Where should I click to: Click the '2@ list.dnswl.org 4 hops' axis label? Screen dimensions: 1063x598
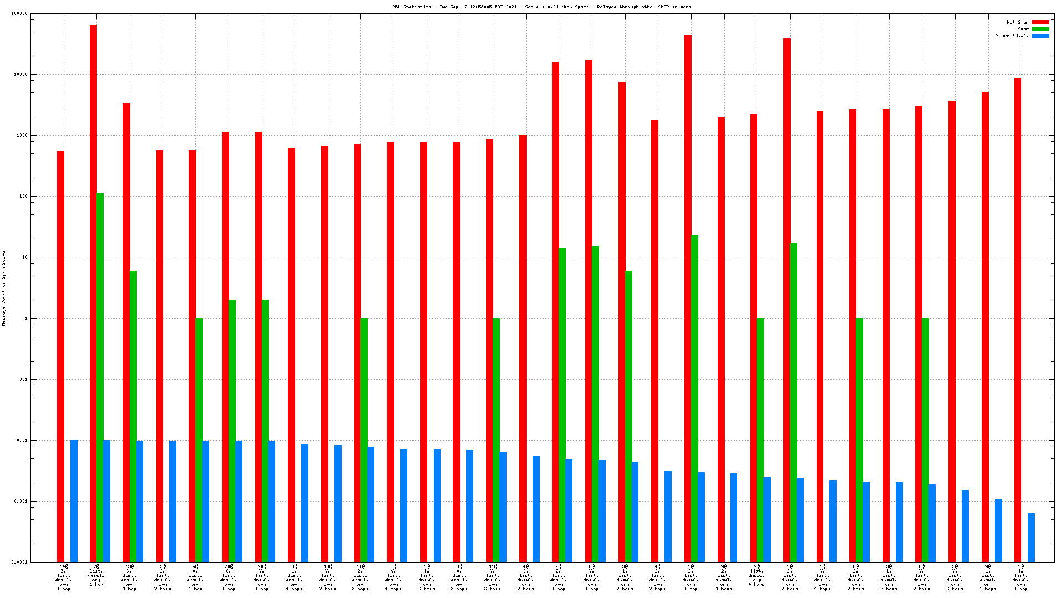coord(757,575)
